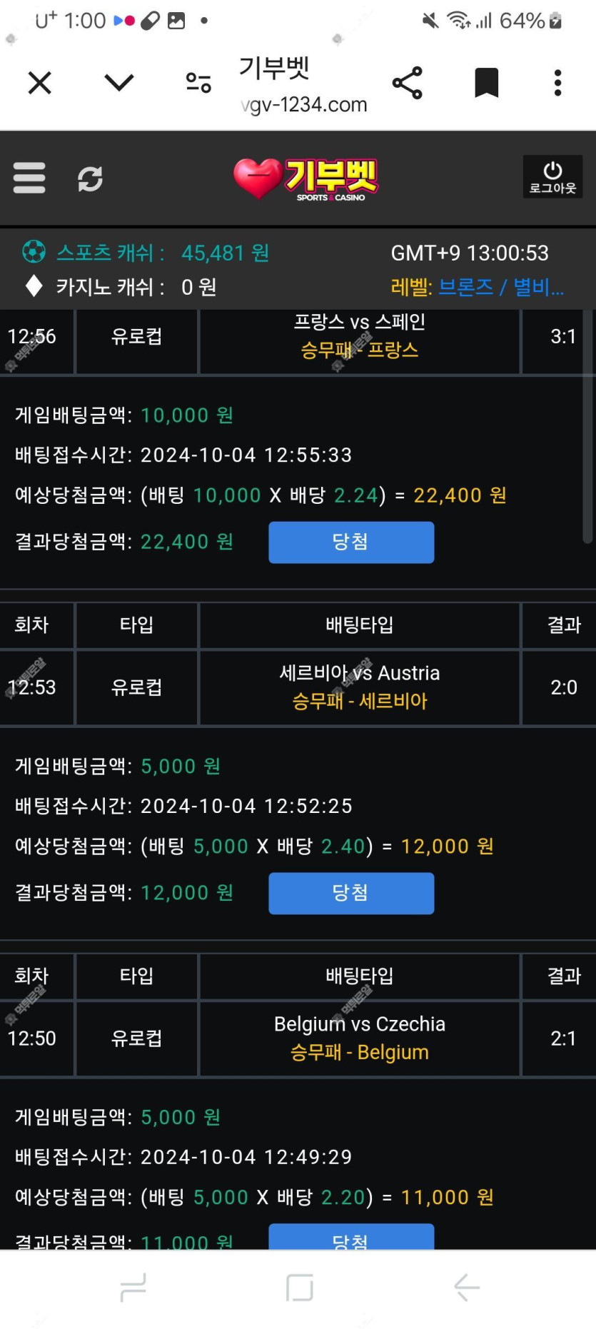Select the 카지노 캐쉬 diamond icon

click(x=34, y=286)
